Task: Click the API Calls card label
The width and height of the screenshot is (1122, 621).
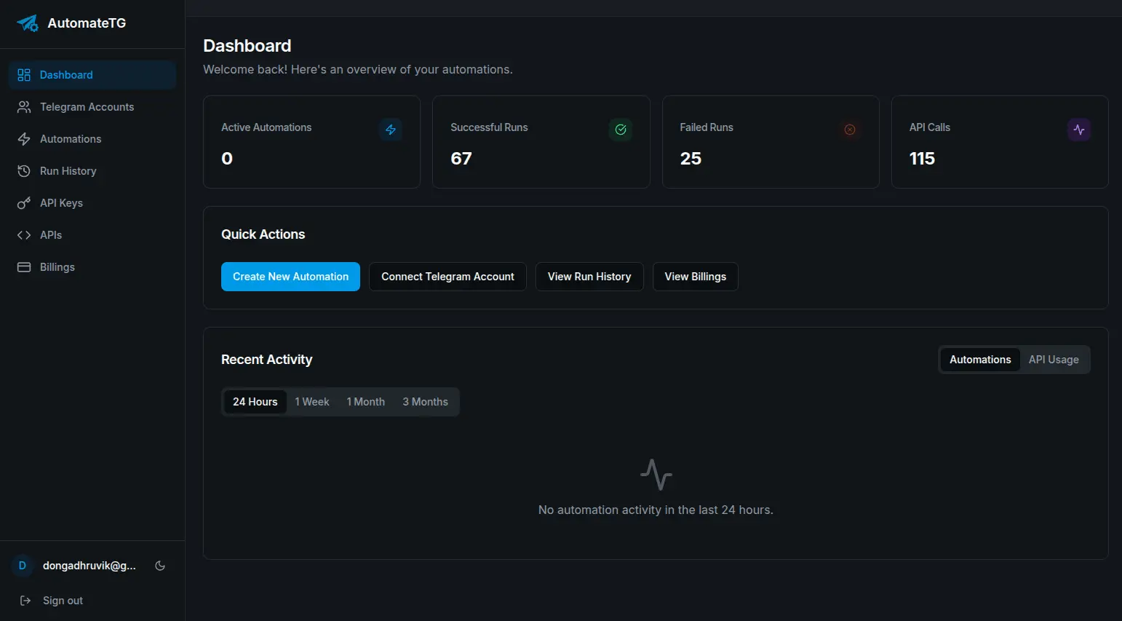Action: [x=930, y=127]
